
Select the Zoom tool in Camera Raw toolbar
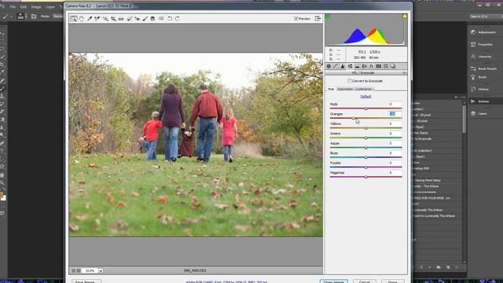[x=74, y=19]
